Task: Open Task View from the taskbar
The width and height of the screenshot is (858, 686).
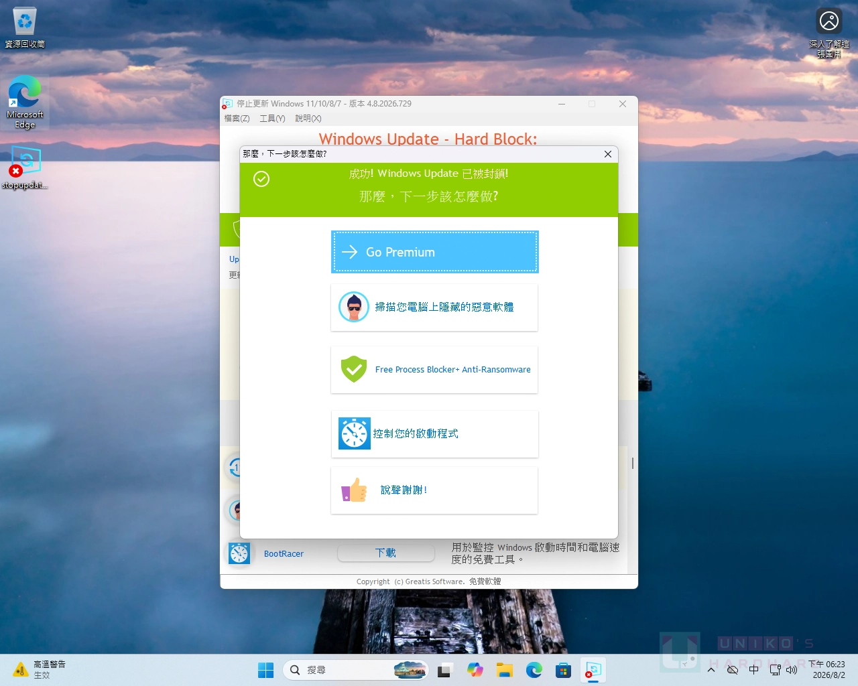Action: pos(444,670)
